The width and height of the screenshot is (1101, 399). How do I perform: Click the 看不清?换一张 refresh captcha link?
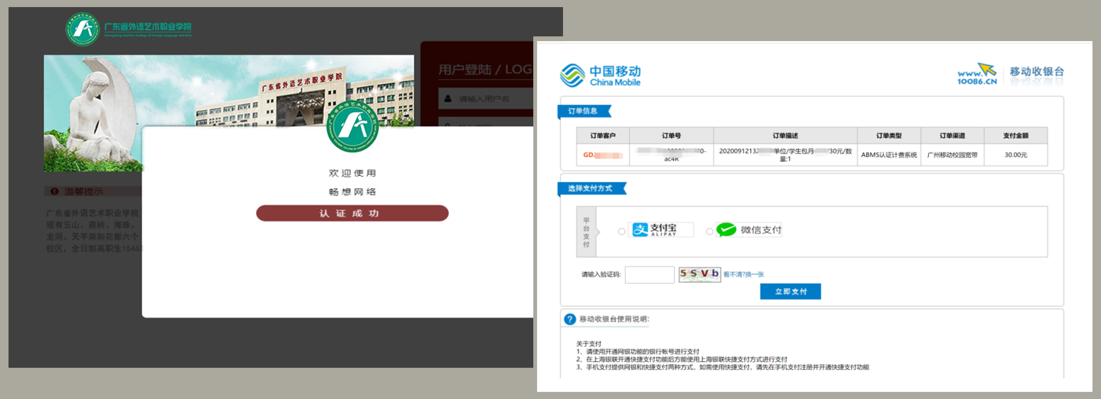pos(743,274)
